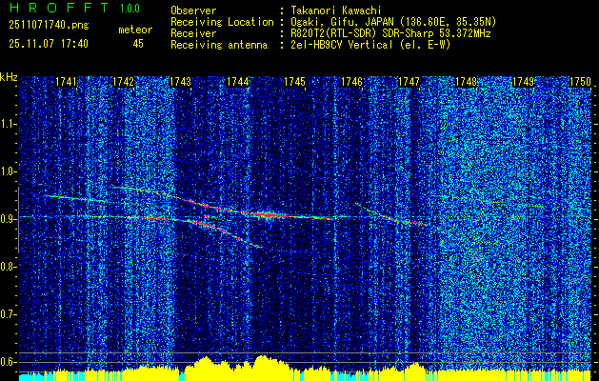Click the observer name Takanori Kawachi
The width and height of the screenshot is (599, 381).
click(x=336, y=10)
